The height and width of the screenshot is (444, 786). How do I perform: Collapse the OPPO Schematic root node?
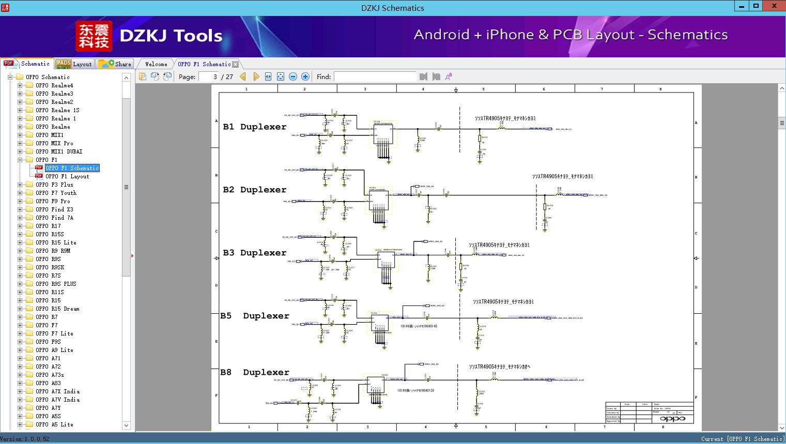pos(10,77)
